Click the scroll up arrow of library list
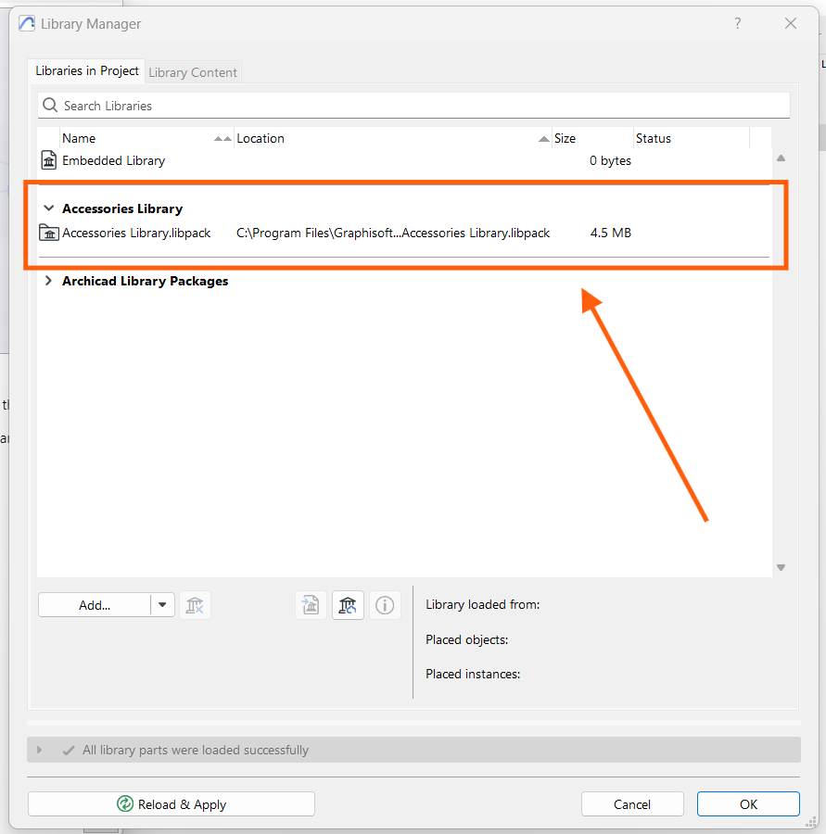This screenshot has height=834, width=826. point(781,158)
